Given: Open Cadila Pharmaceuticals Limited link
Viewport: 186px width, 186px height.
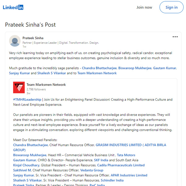Looking at the screenshot, I should click(x=121, y=165).
